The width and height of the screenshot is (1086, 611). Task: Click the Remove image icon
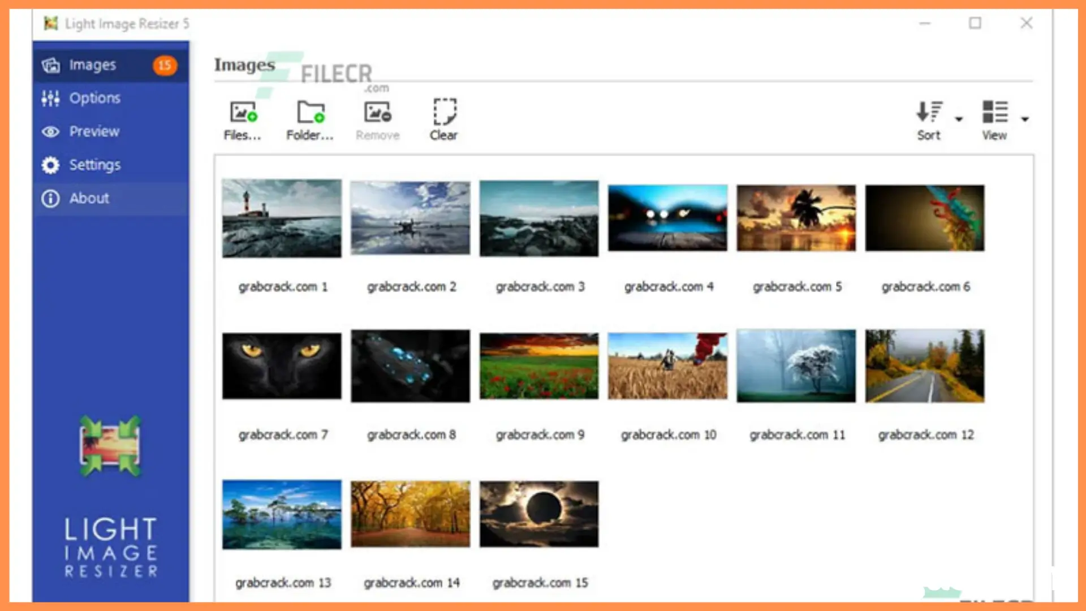378,112
